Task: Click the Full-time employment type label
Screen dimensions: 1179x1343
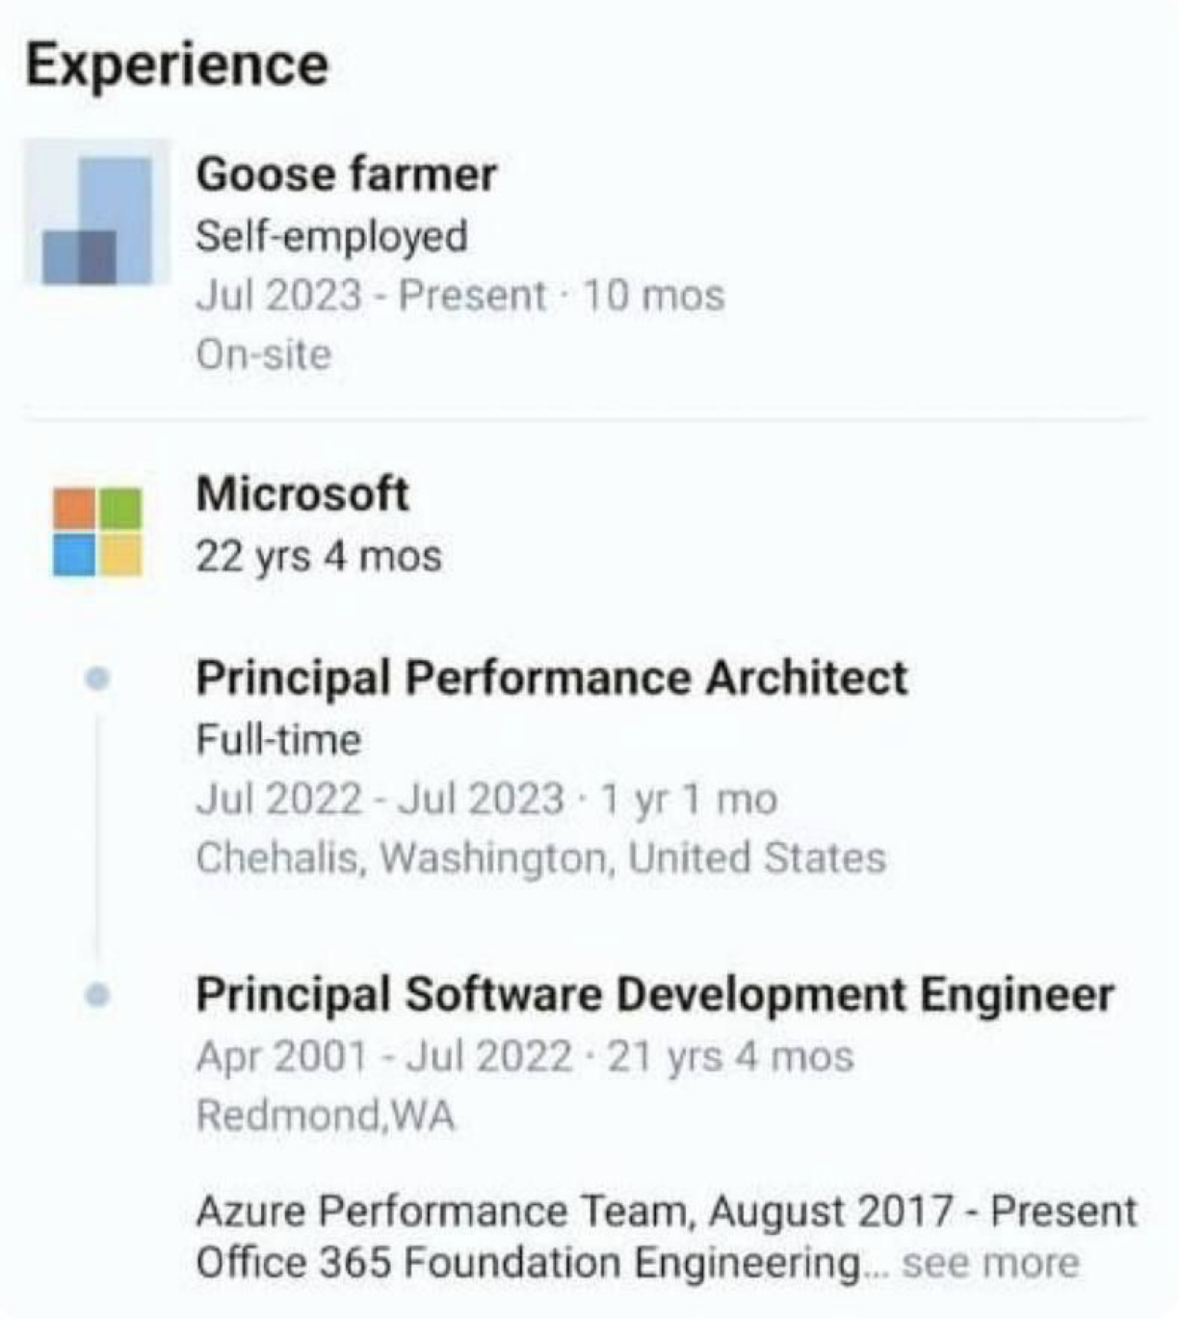Action: point(278,740)
